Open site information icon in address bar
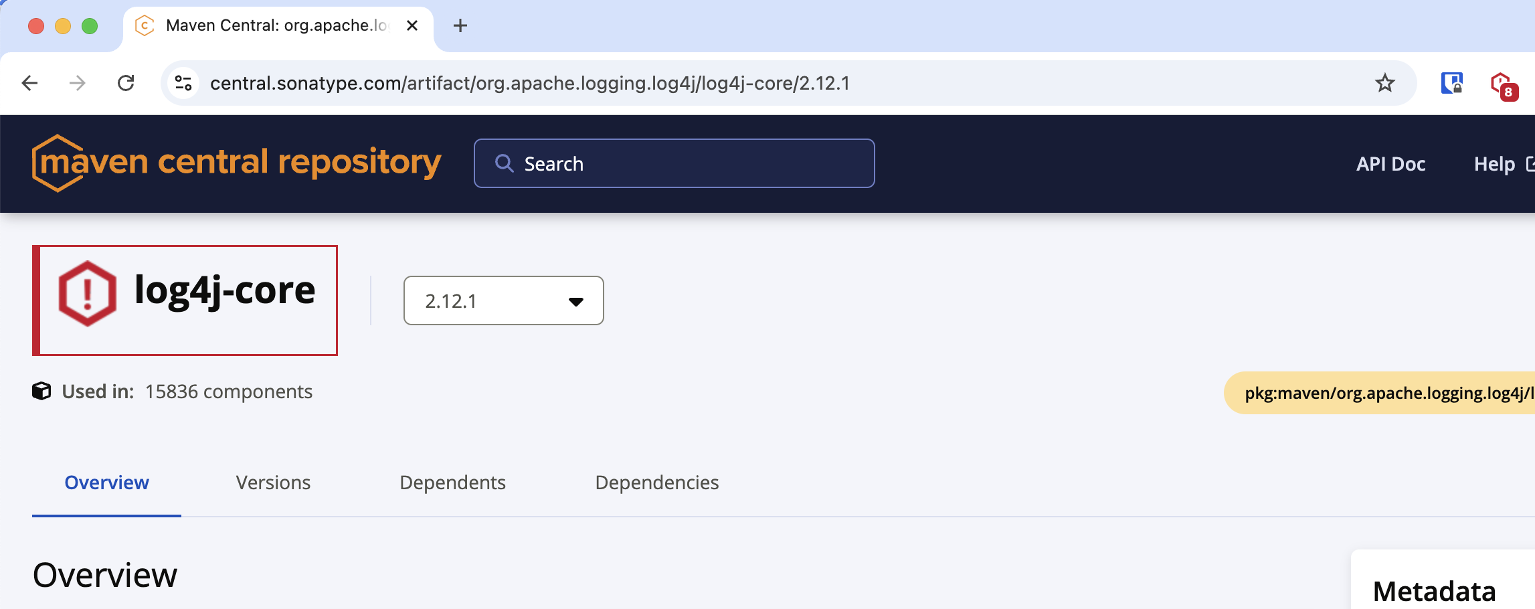The height and width of the screenshot is (609, 1535). 183,83
